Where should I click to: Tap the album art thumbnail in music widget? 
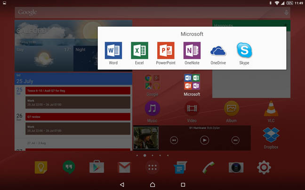146,138
